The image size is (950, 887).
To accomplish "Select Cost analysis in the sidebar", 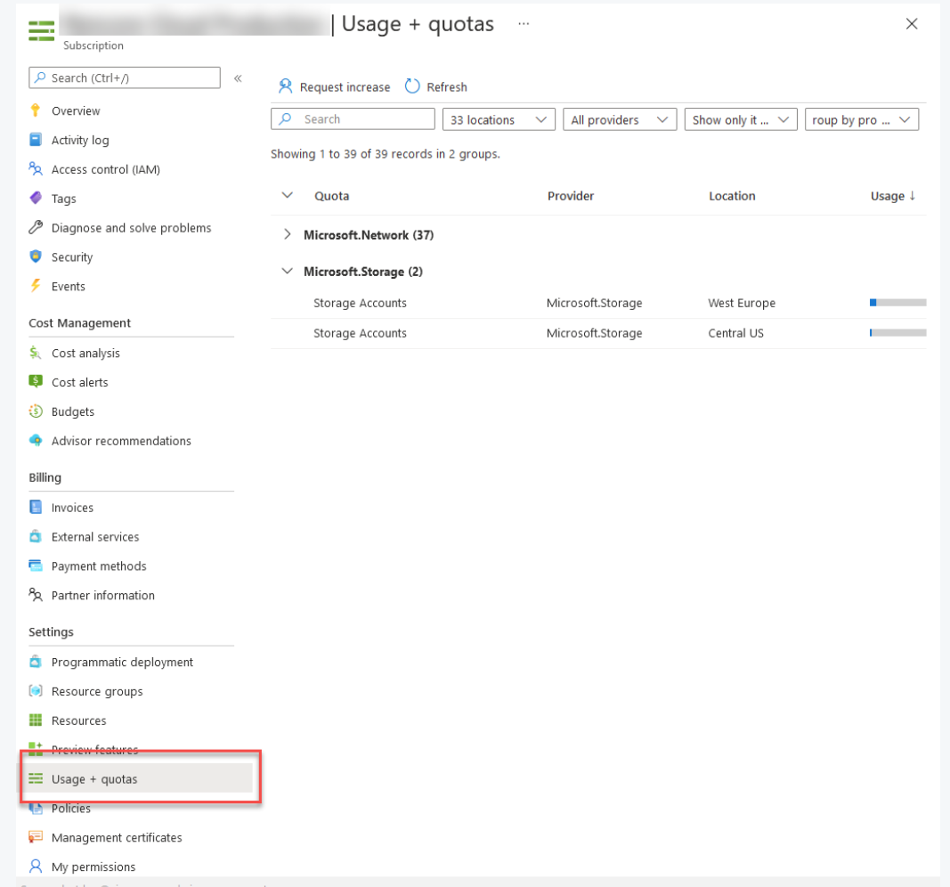I will (85, 353).
